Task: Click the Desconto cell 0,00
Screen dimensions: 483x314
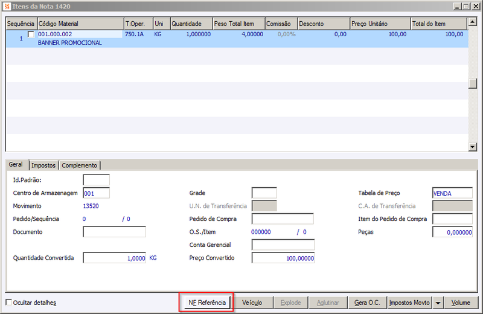Action: (341, 34)
